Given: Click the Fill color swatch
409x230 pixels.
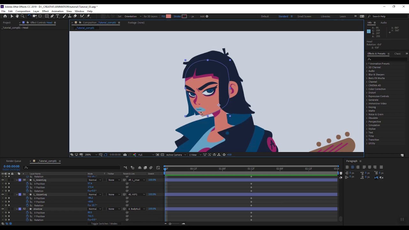Looking at the screenshot, I should click(168, 16).
